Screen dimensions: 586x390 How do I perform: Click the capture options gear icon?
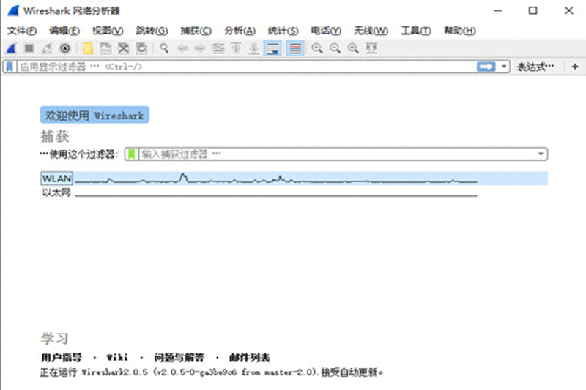coord(65,48)
